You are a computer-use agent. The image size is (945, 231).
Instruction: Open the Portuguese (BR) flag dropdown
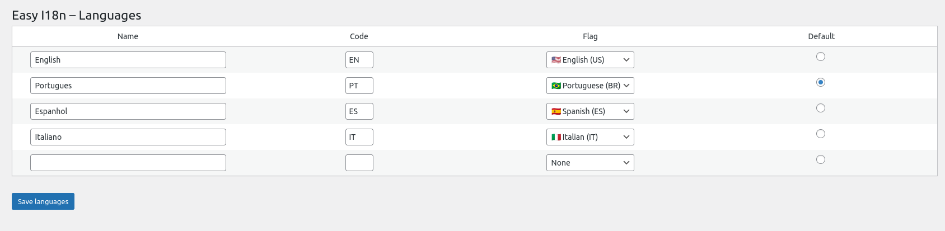[x=590, y=86]
